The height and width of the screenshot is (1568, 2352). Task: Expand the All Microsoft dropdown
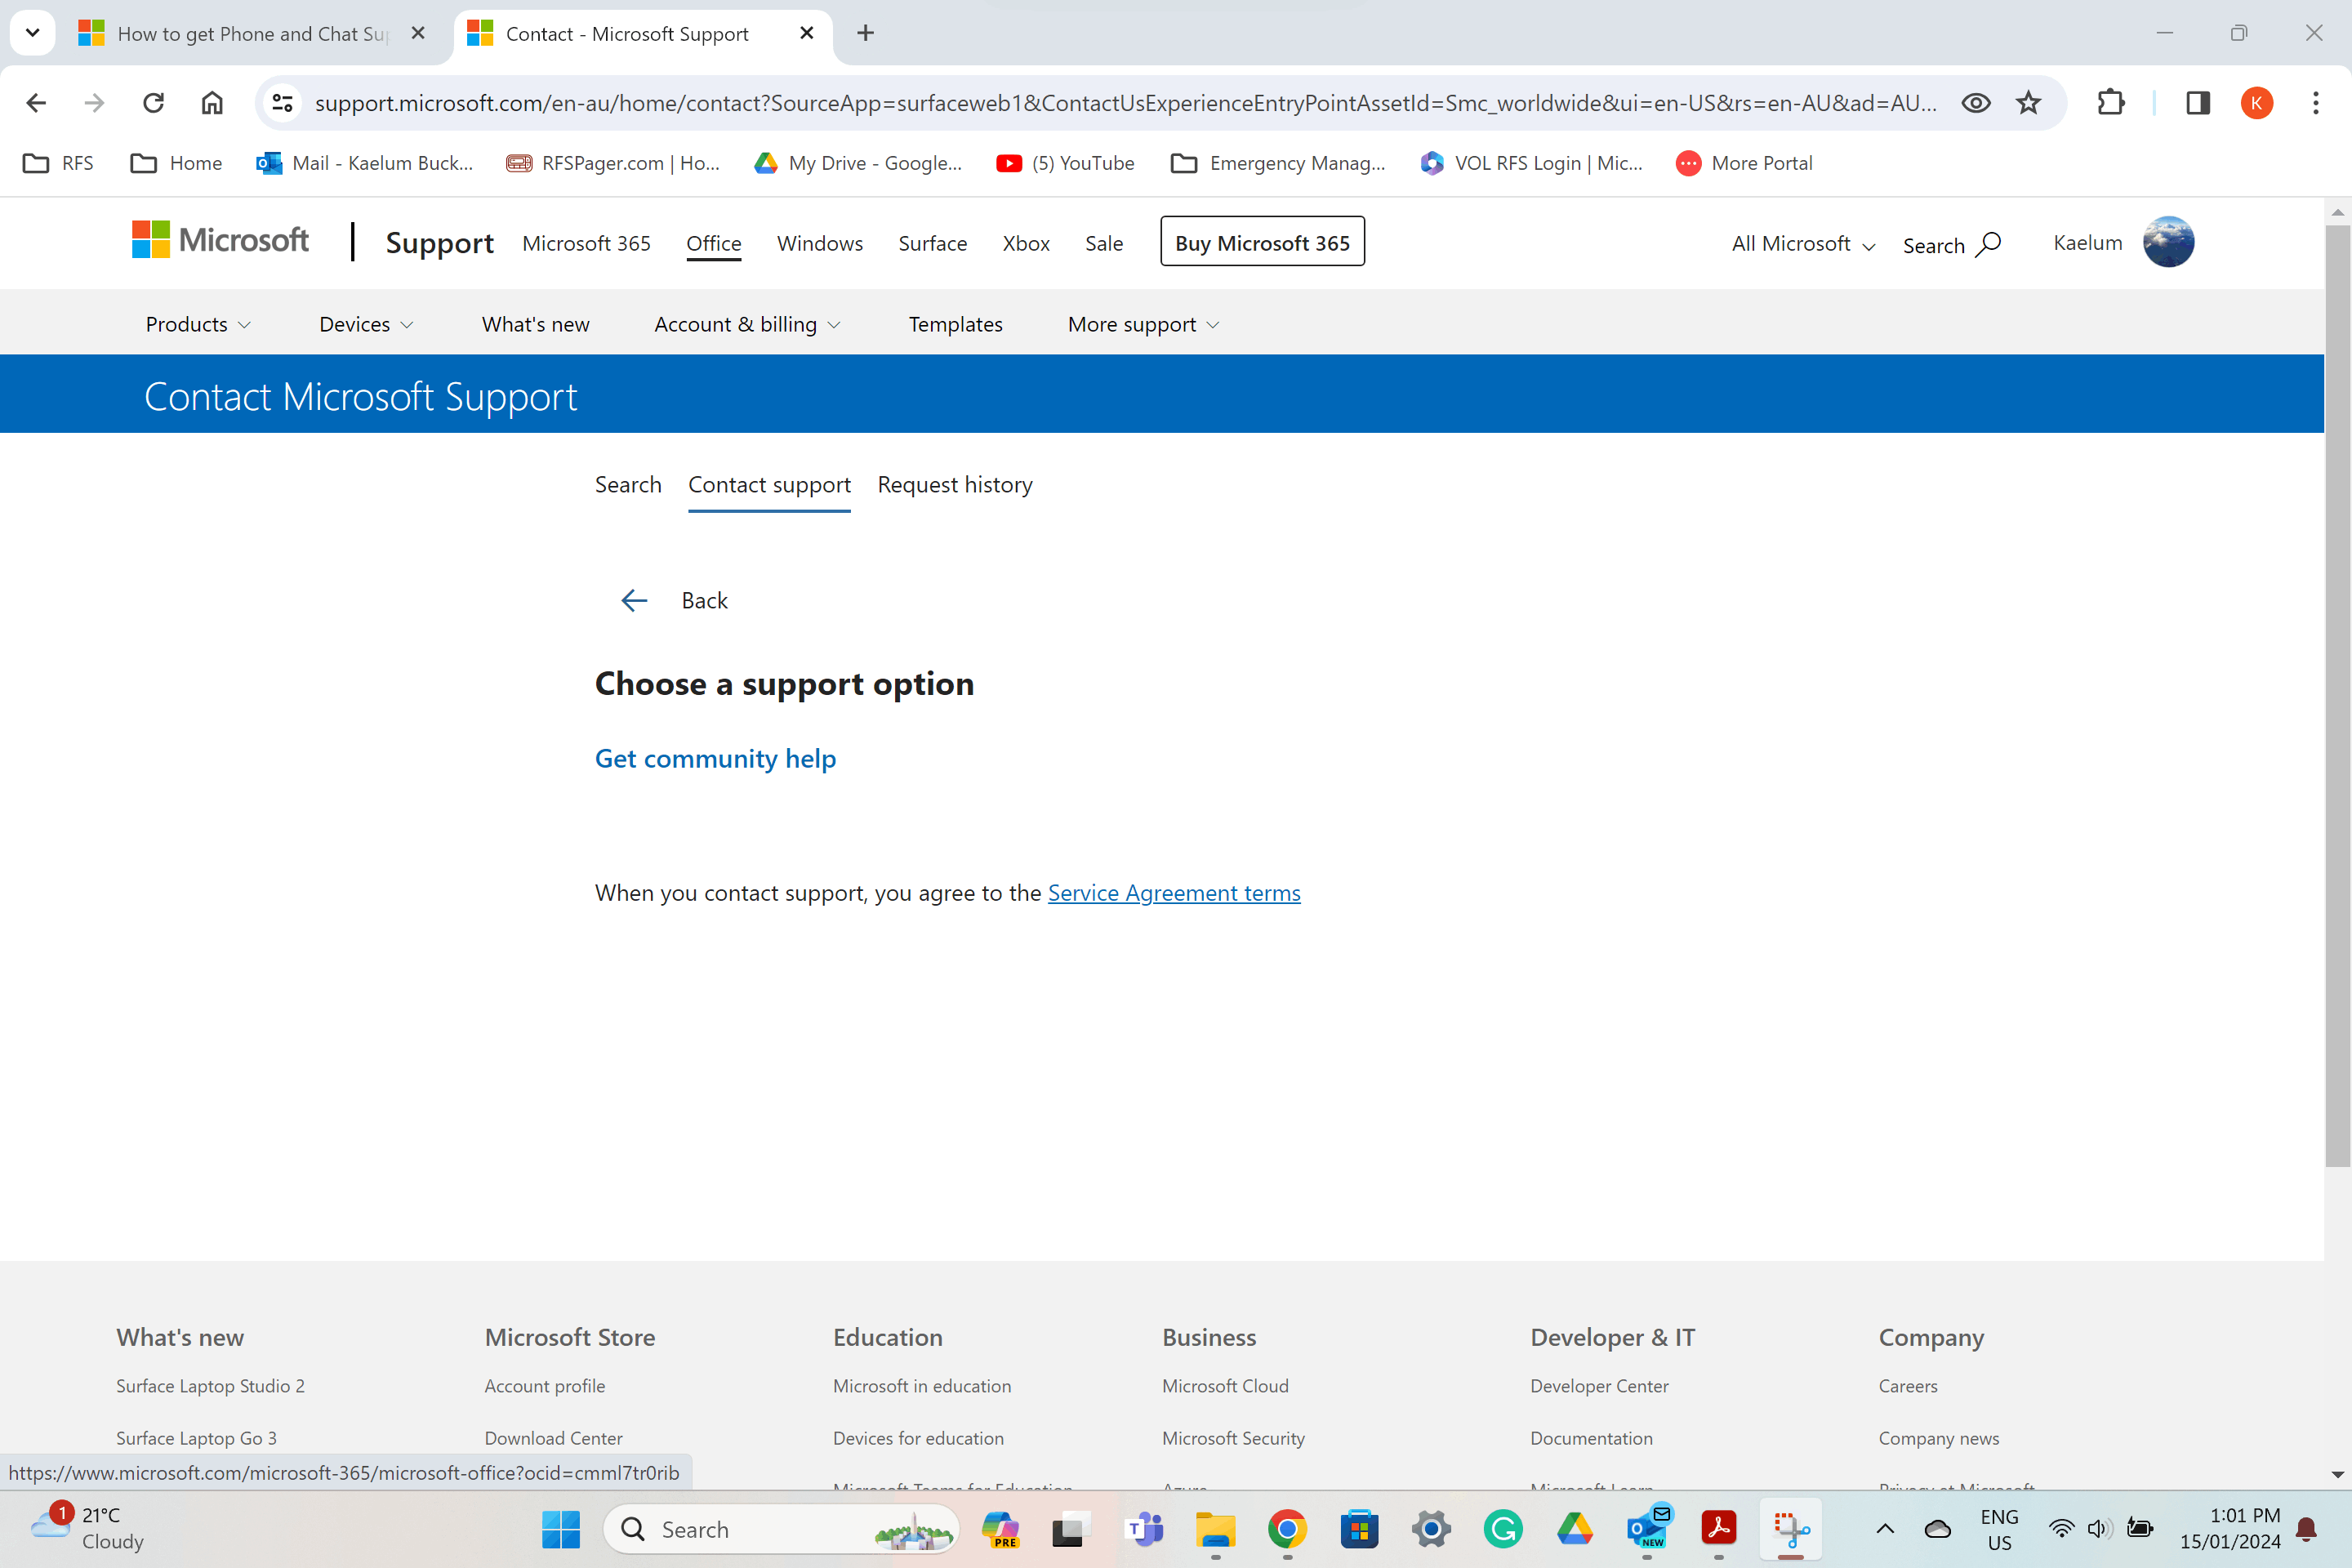(1803, 244)
